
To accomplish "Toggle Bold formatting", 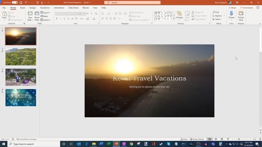I will [57, 19].
